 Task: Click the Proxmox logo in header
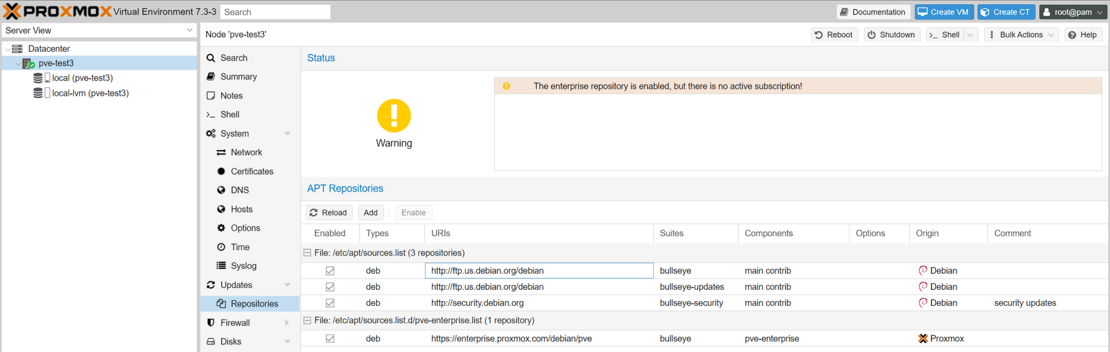[57, 11]
